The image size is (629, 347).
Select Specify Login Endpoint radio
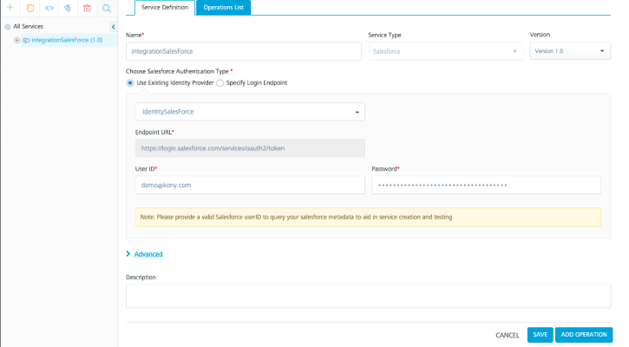point(219,83)
